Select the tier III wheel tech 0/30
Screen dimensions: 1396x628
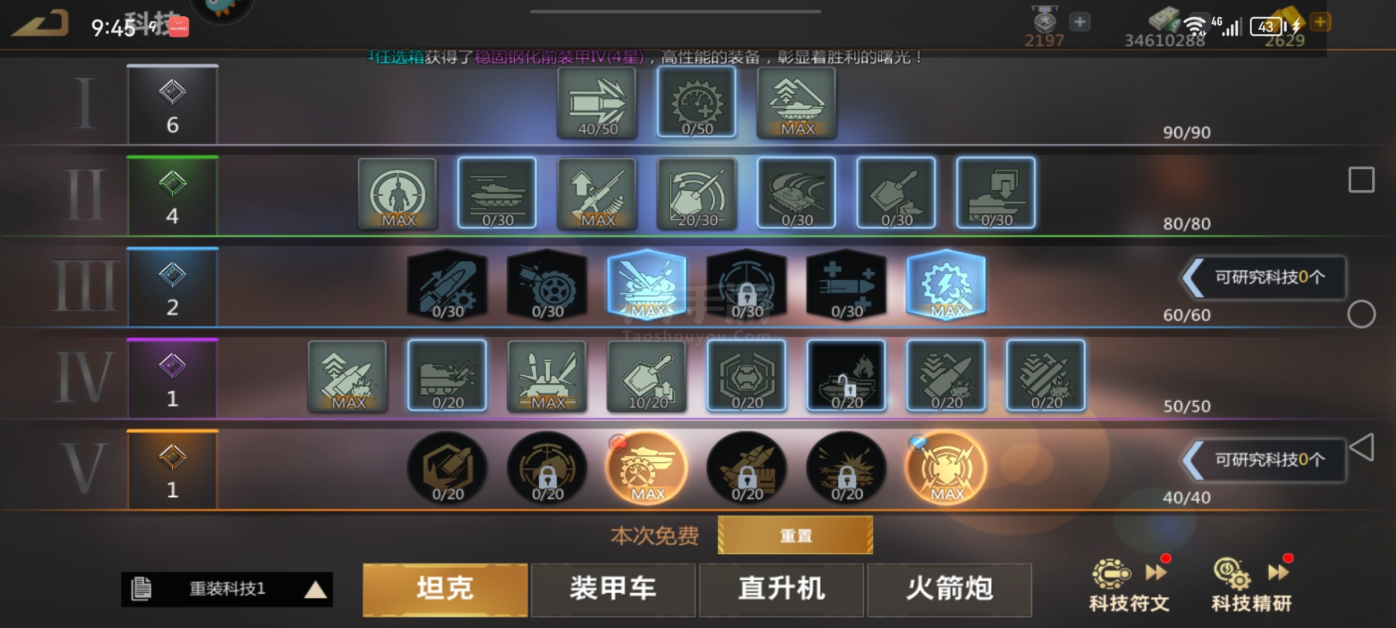547,285
